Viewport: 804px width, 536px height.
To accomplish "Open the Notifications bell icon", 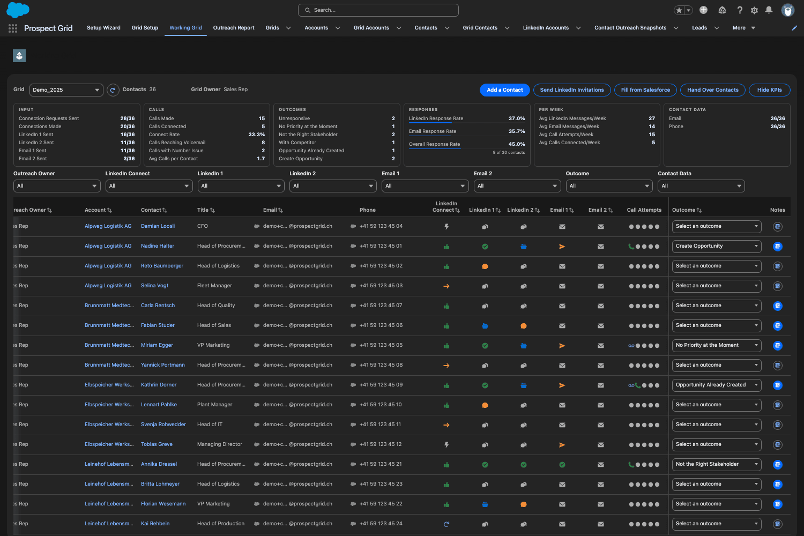I will tap(769, 10).
